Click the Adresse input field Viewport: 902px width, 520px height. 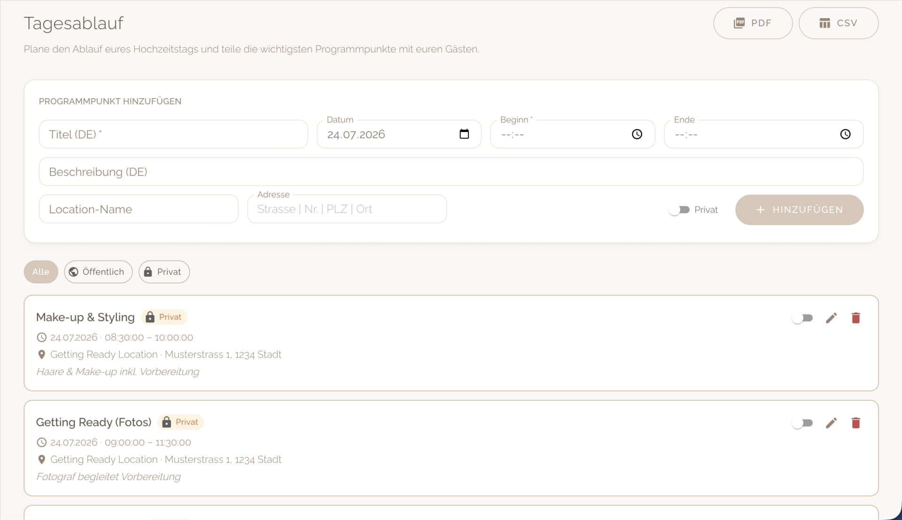pyautogui.click(x=346, y=209)
